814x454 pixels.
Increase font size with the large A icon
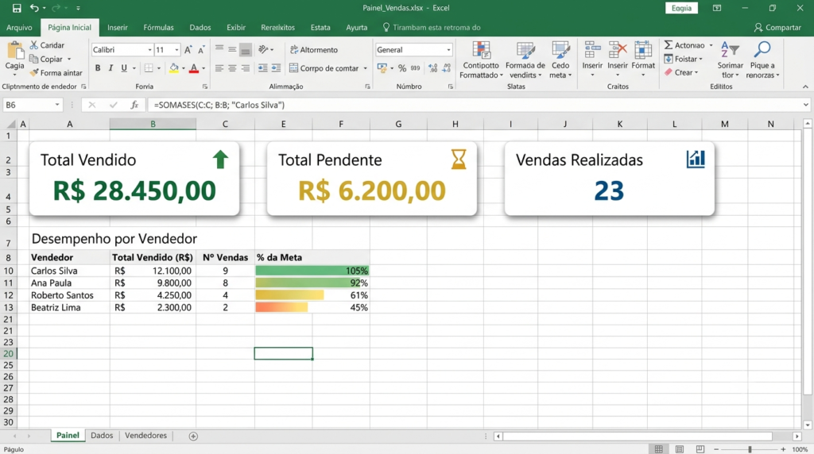click(x=188, y=50)
